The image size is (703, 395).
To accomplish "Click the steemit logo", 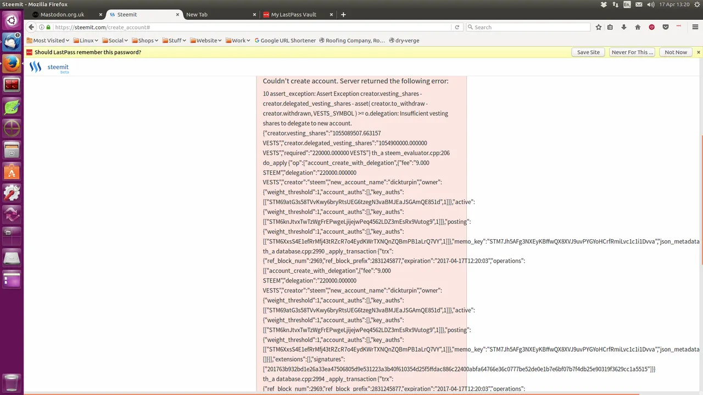I will click(49, 67).
